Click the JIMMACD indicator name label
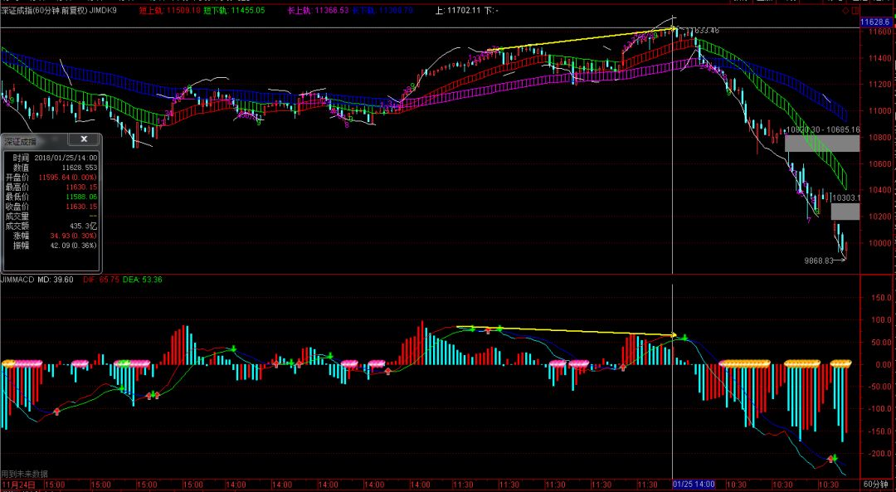 (17, 280)
